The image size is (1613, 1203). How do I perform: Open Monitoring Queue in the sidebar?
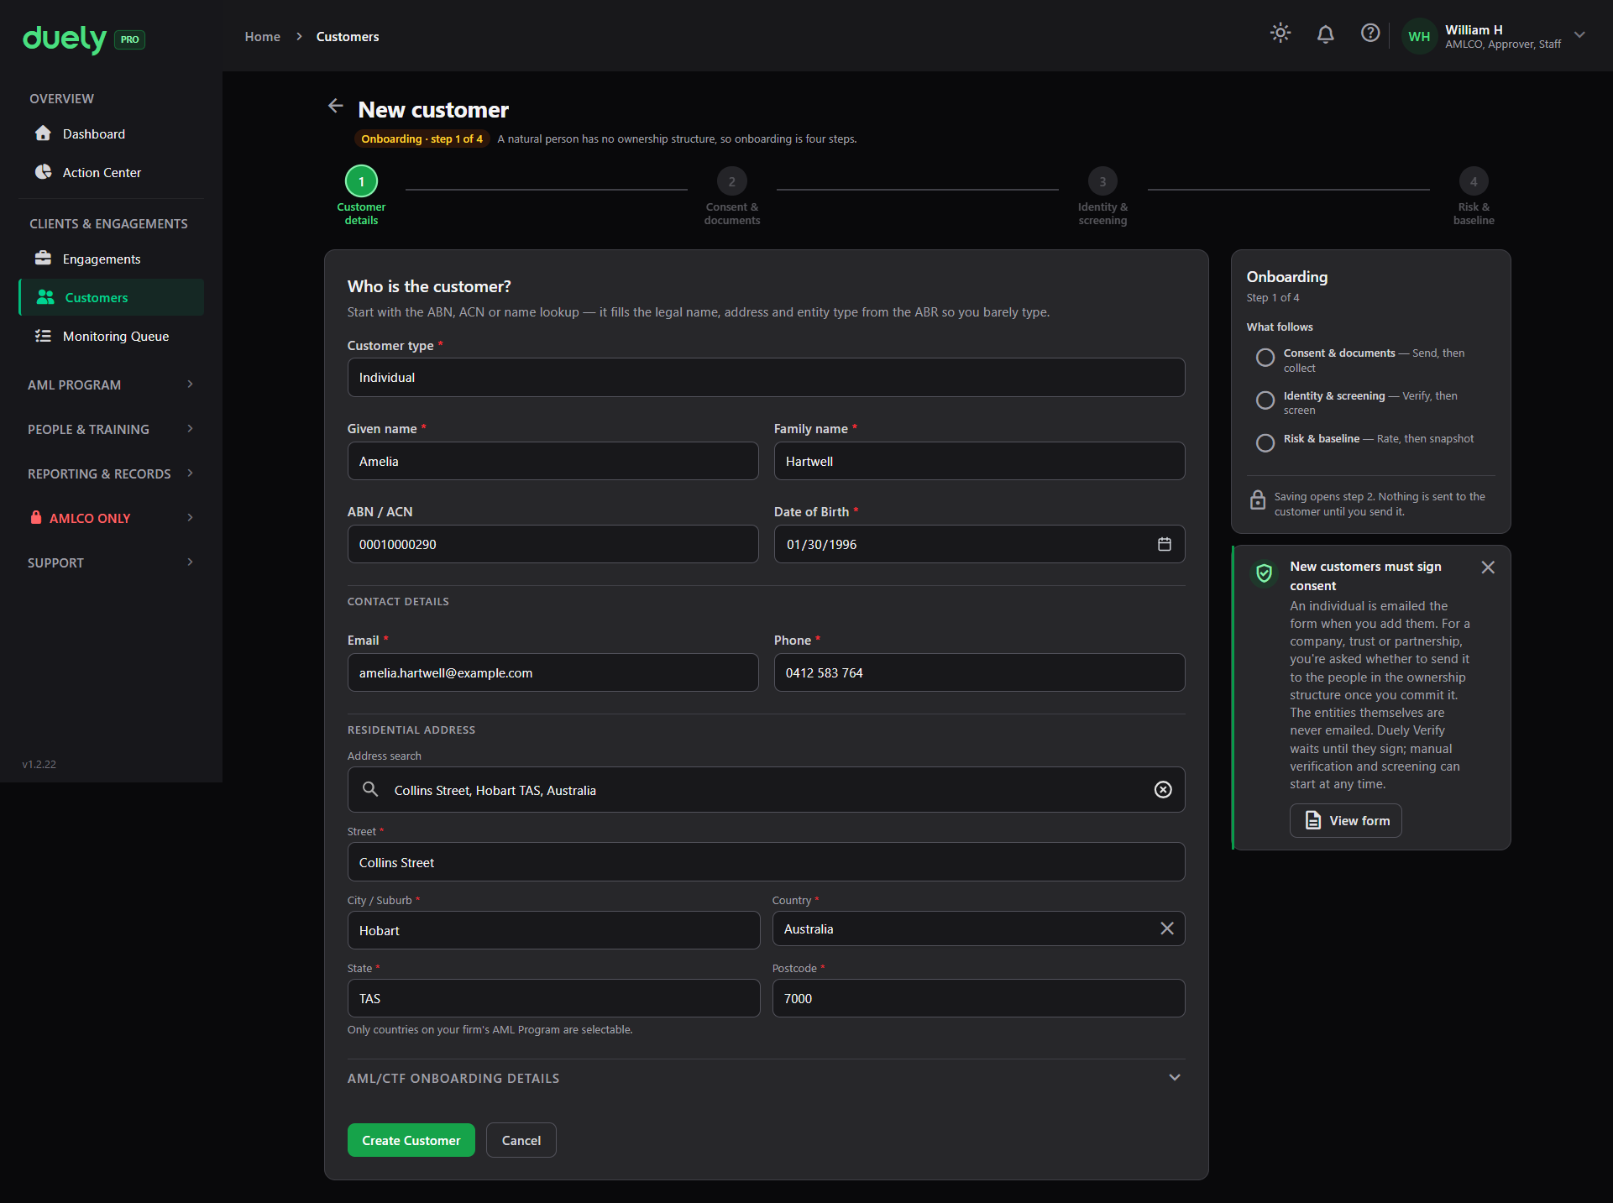point(111,336)
